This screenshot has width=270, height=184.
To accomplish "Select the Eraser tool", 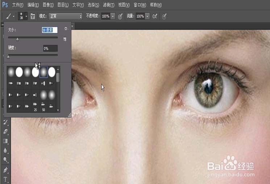I will [5, 131].
